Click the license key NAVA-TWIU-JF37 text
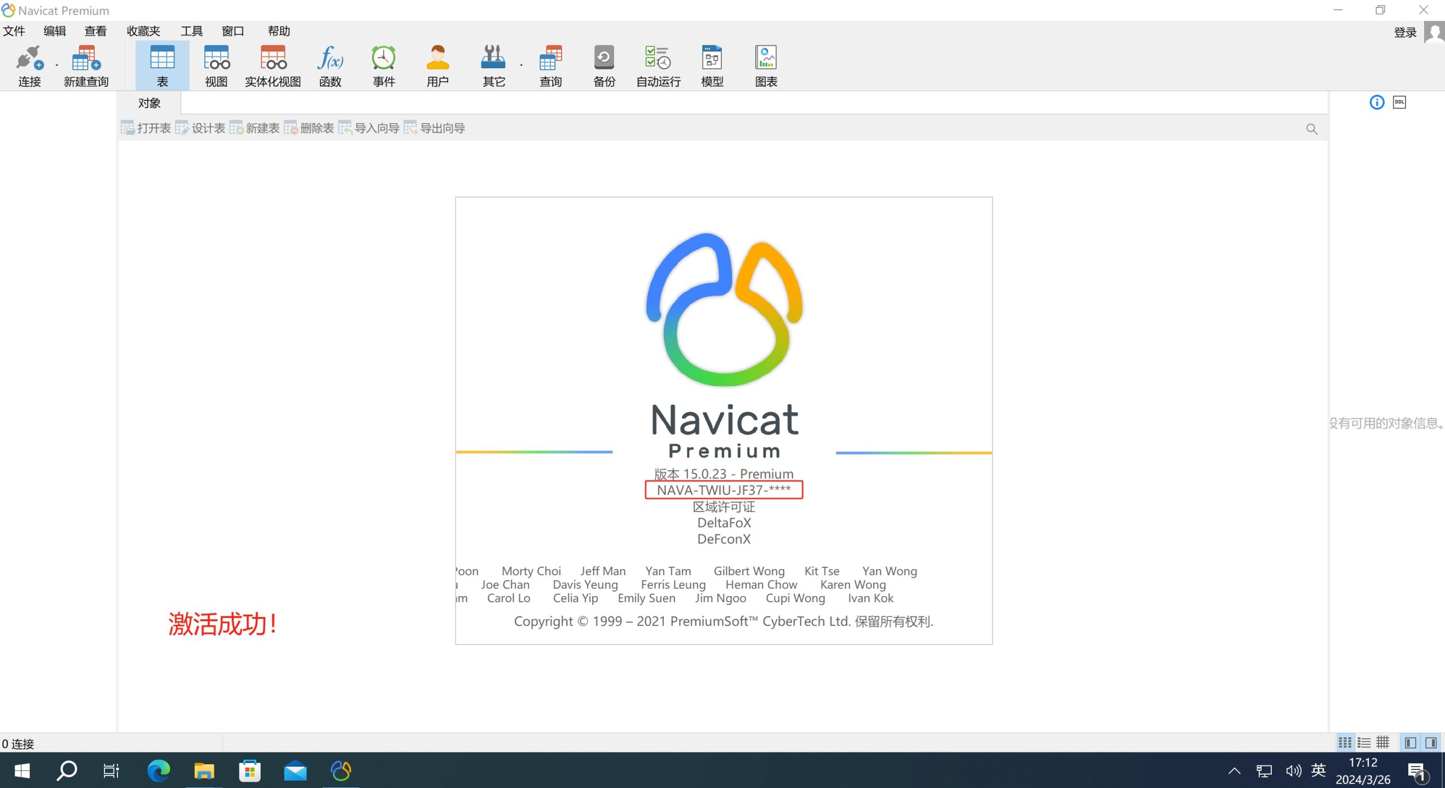 pyautogui.click(x=724, y=490)
